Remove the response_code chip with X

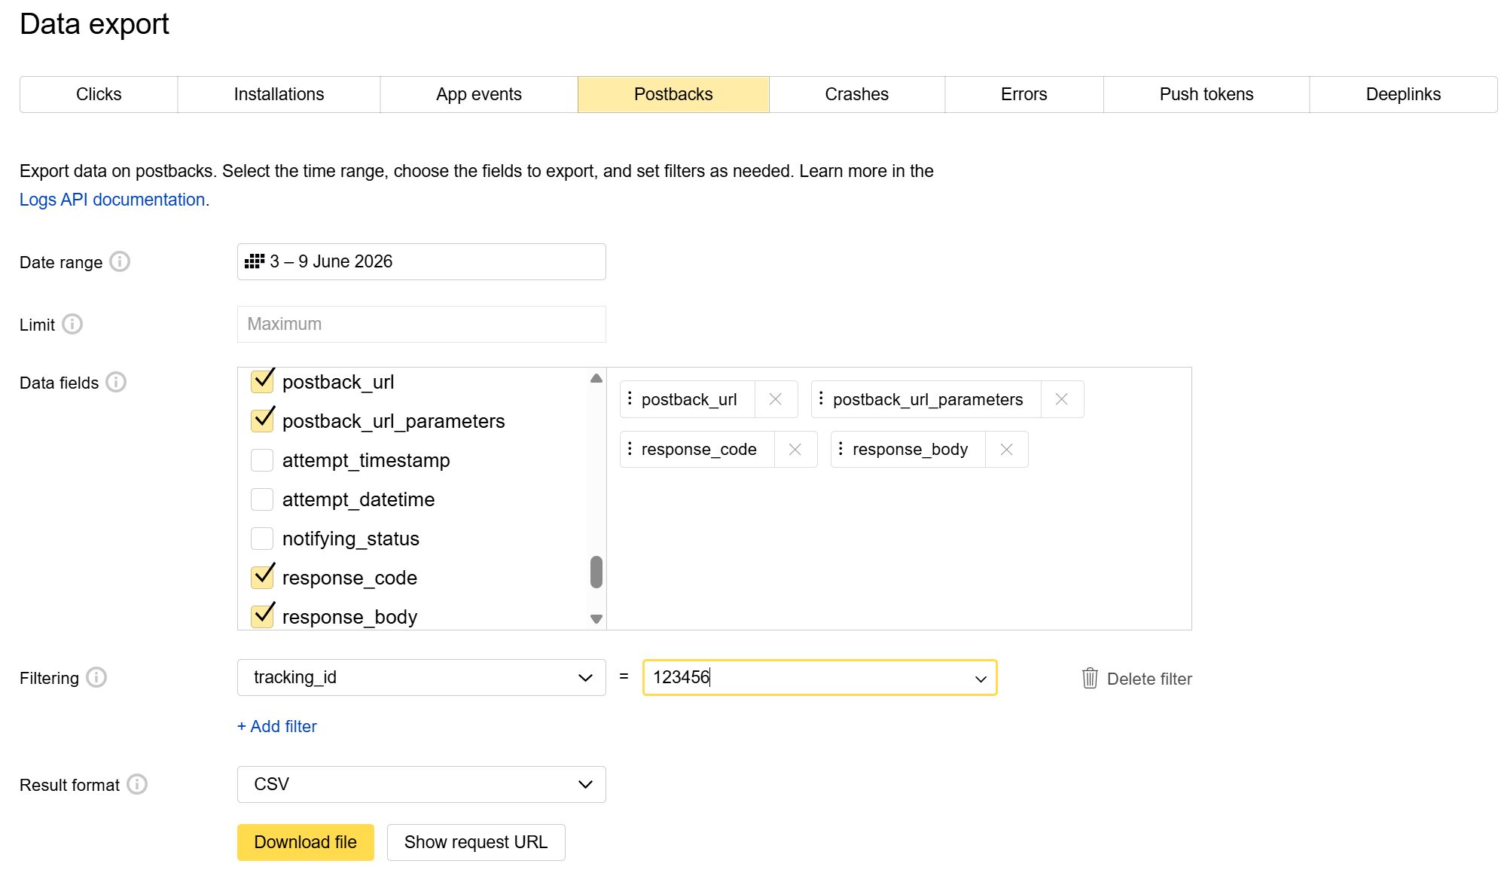click(795, 449)
